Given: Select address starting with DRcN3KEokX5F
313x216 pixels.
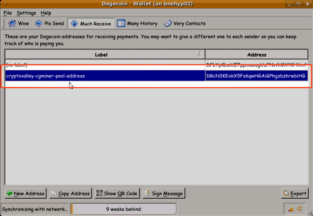Looking at the screenshot, I should point(257,76).
